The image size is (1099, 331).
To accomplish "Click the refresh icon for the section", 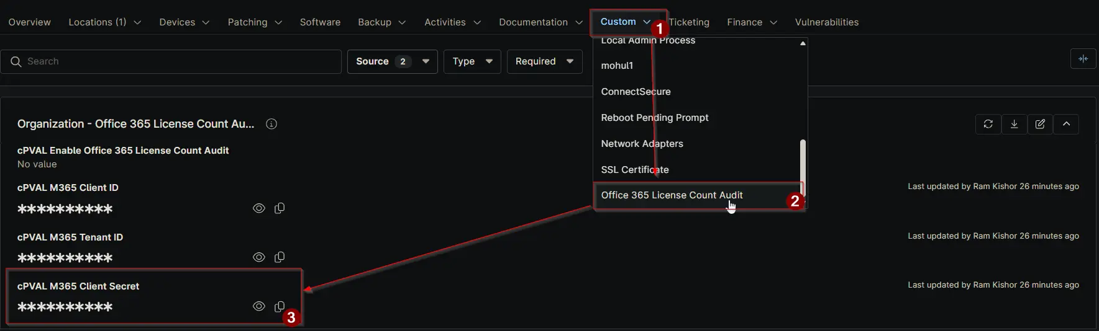I will click(x=988, y=124).
